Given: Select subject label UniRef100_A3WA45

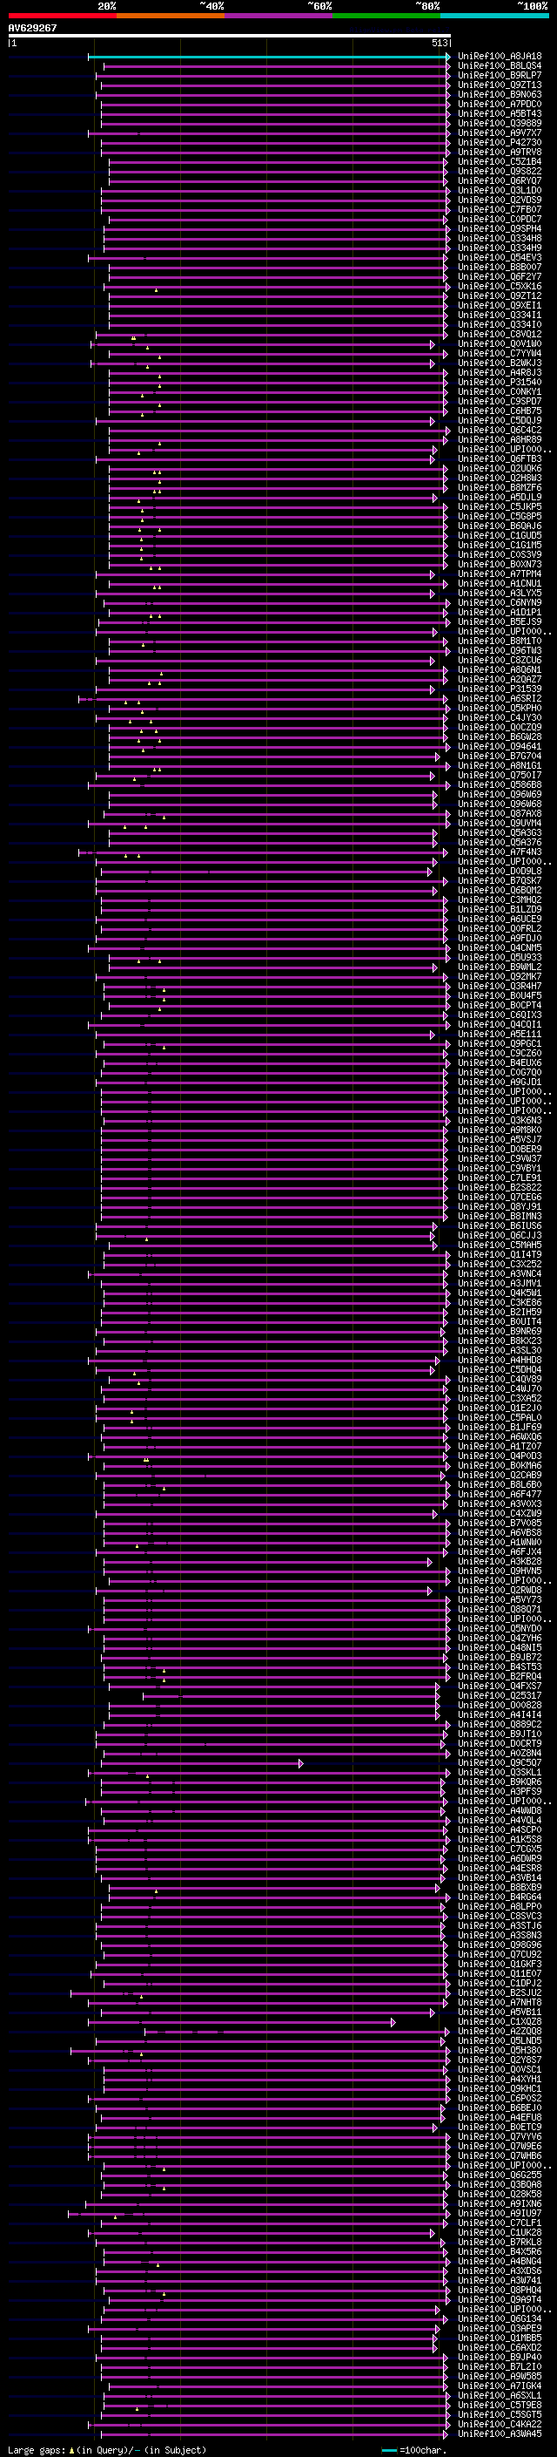Looking at the screenshot, I should [500, 2435].
